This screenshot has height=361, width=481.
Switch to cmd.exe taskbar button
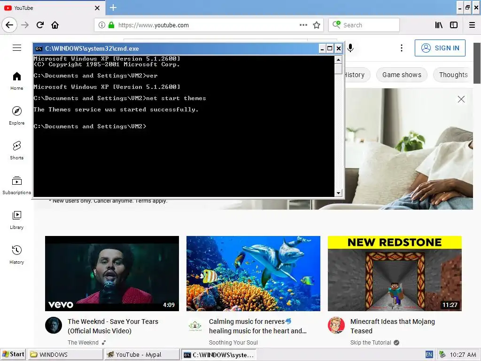coord(219,354)
